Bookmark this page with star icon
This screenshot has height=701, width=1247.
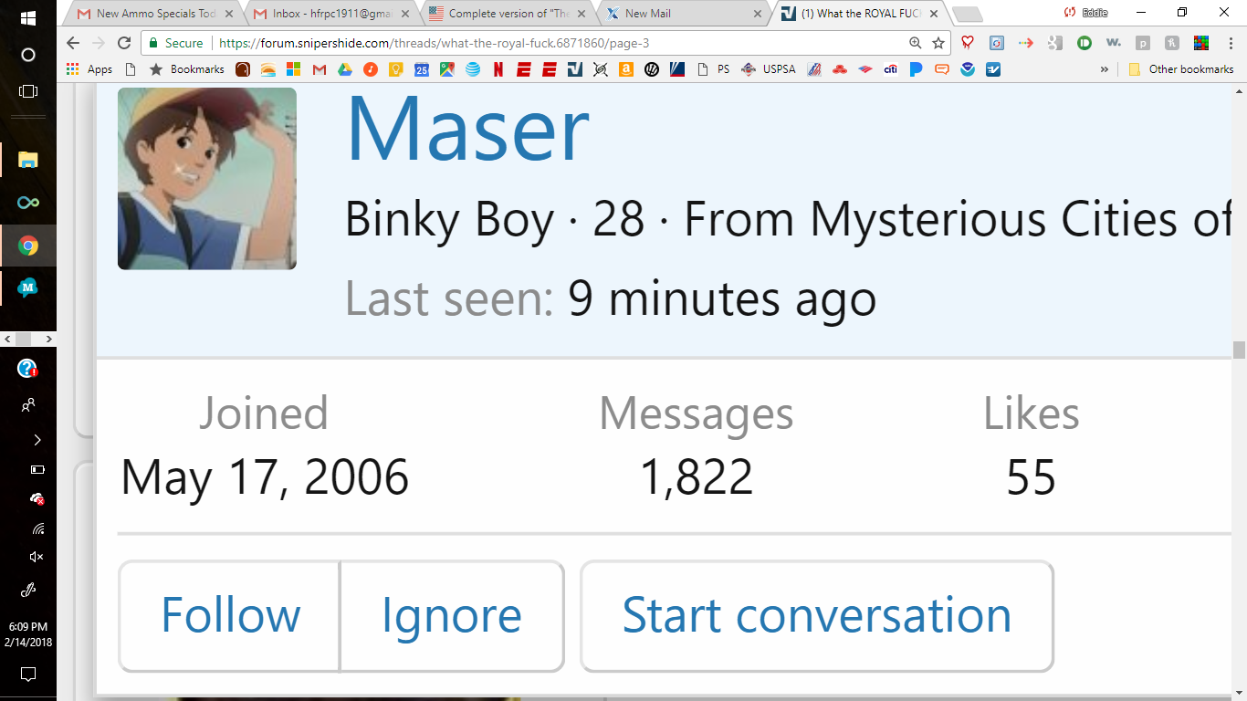point(938,43)
